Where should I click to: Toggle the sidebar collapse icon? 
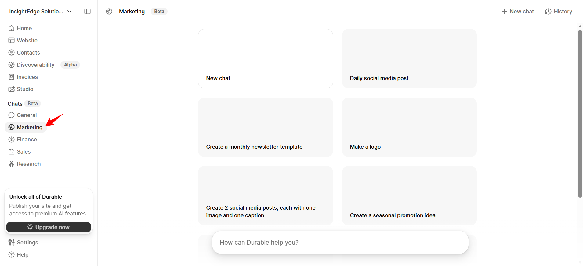[87, 12]
